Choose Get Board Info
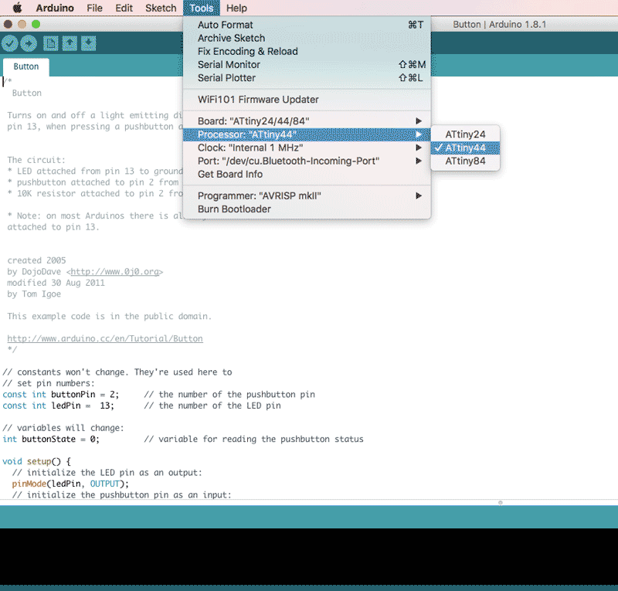The width and height of the screenshot is (618, 591). [x=307, y=175]
